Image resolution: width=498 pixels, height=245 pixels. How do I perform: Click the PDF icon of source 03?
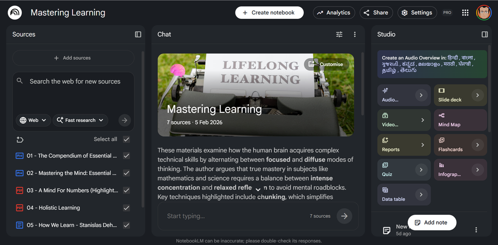point(19,190)
